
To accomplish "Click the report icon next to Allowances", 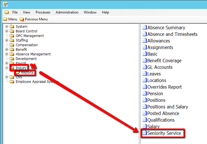I will [x=145, y=41].
